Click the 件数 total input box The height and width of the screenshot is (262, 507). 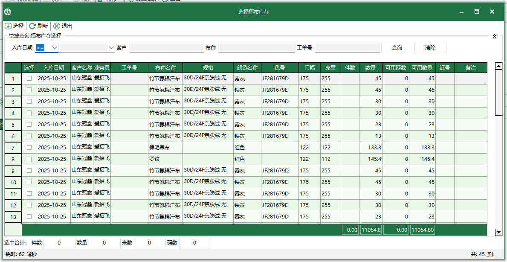(58, 242)
